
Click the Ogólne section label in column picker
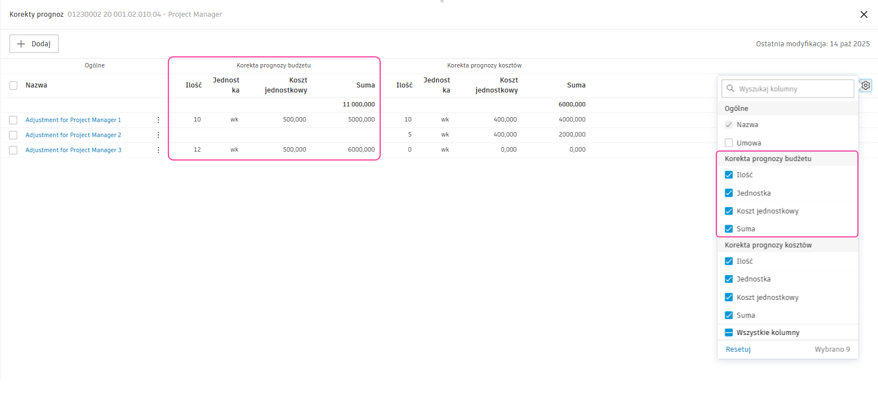(736, 109)
